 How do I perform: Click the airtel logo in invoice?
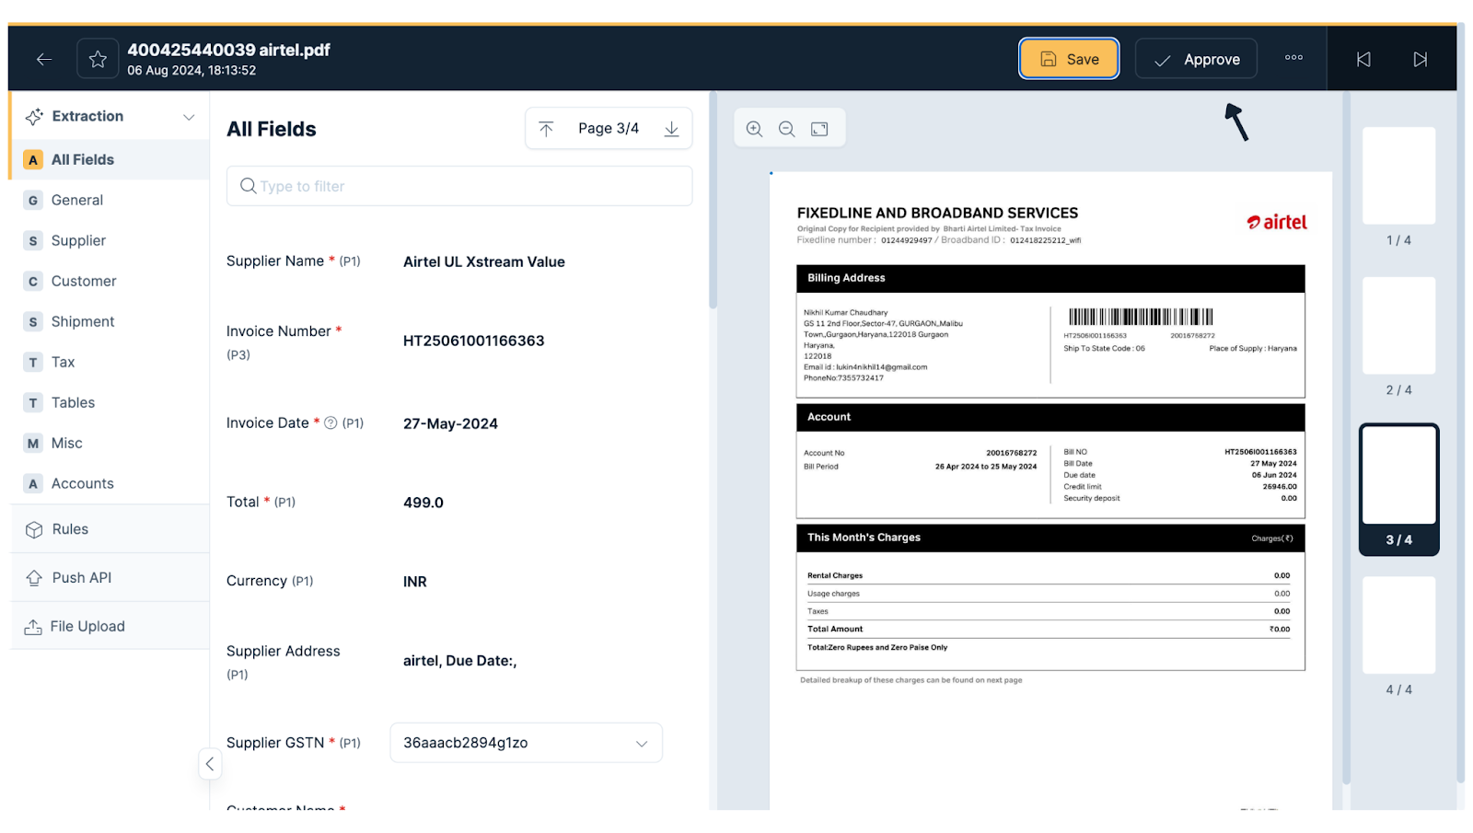tap(1277, 222)
